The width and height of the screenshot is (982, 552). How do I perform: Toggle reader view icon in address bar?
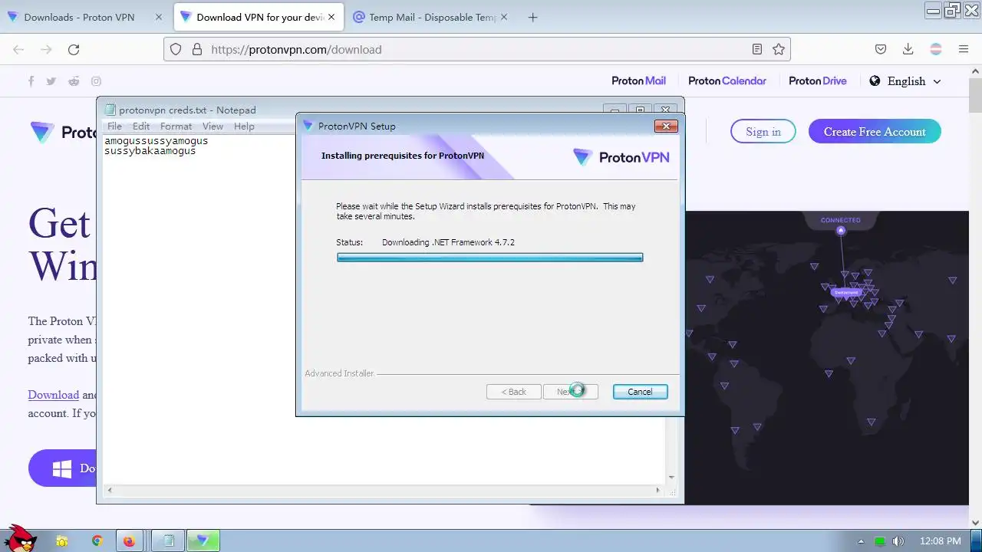(757, 49)
